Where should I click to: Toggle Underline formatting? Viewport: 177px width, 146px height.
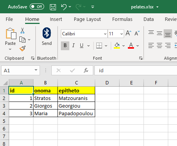pyautogui.click(x=82, y=46)
